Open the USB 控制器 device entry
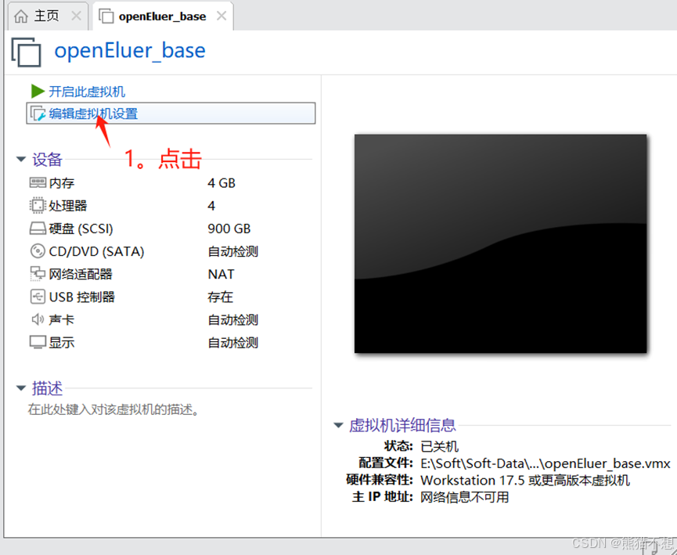Viewport: 677px width, 555px height. 81,297
